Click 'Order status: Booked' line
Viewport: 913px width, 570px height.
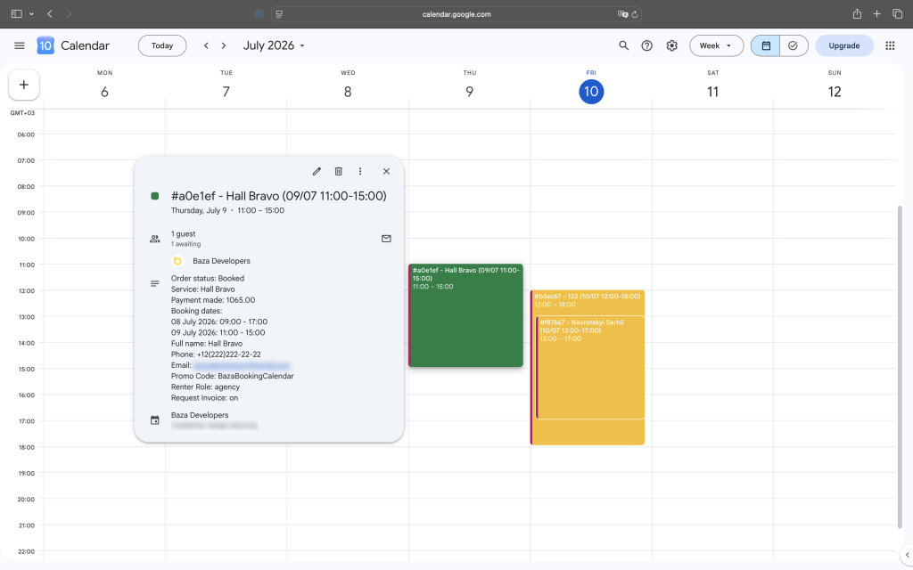pyautogui.click(x=207, y=278)
